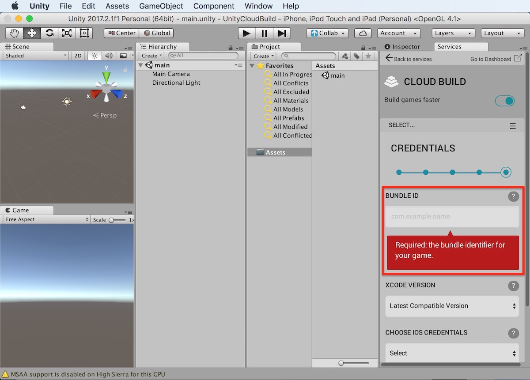
Task: Switch off the Cloud Build toggle
Action: click(x=505, y=101)
